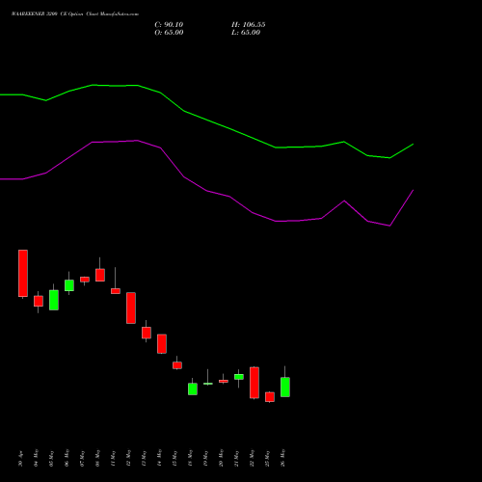Click the purple lower band line
The height and width of the screenshot is (482, 482).
(205, 190)
